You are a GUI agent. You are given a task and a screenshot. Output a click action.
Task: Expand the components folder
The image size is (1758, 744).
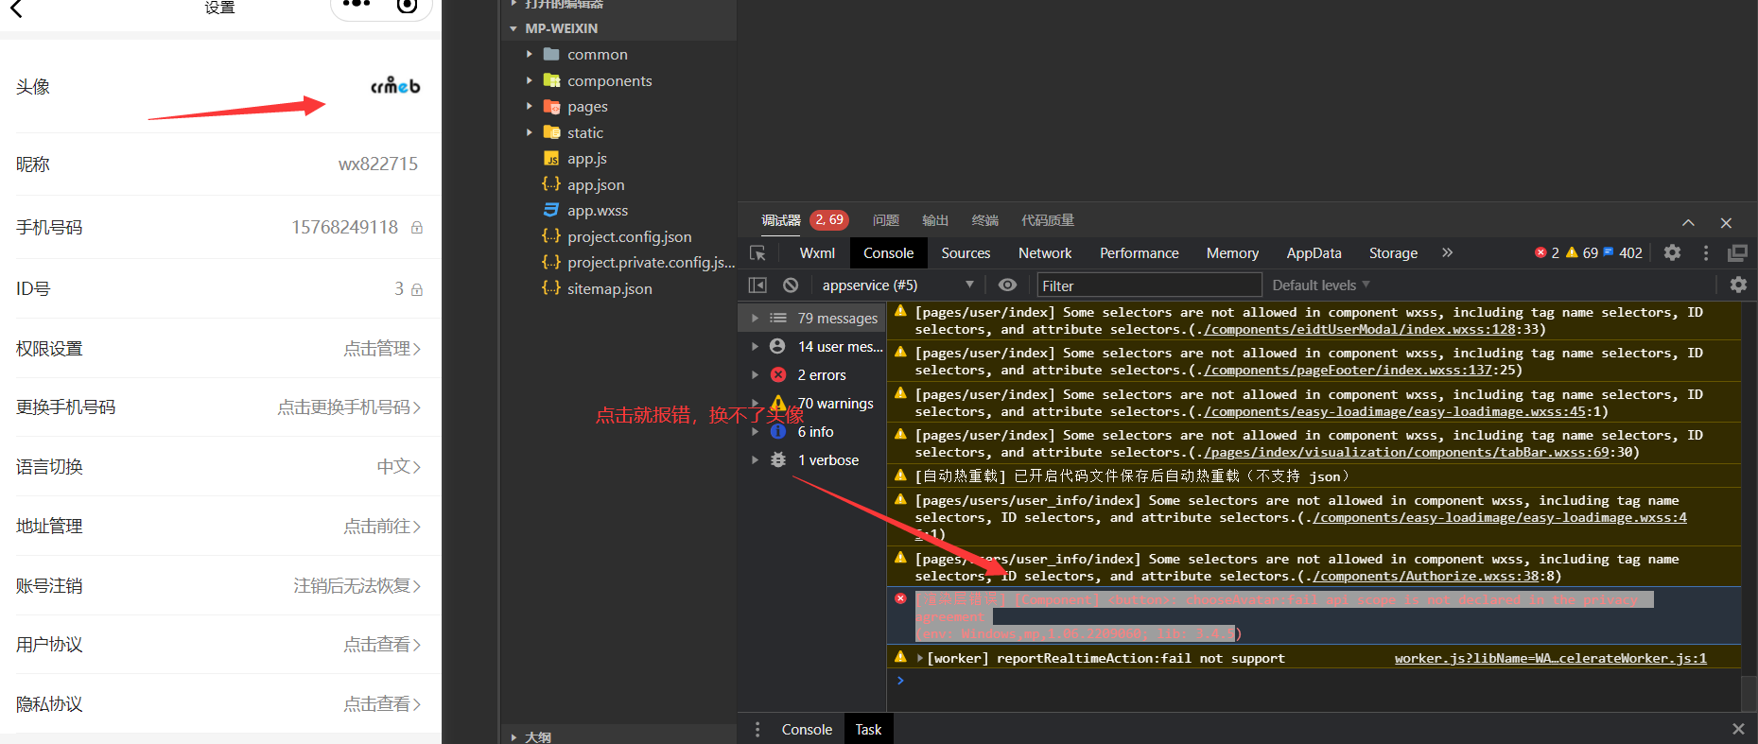click(530, 80)
